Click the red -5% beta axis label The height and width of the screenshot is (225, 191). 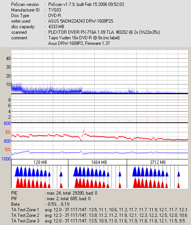(x=7, y=150)
